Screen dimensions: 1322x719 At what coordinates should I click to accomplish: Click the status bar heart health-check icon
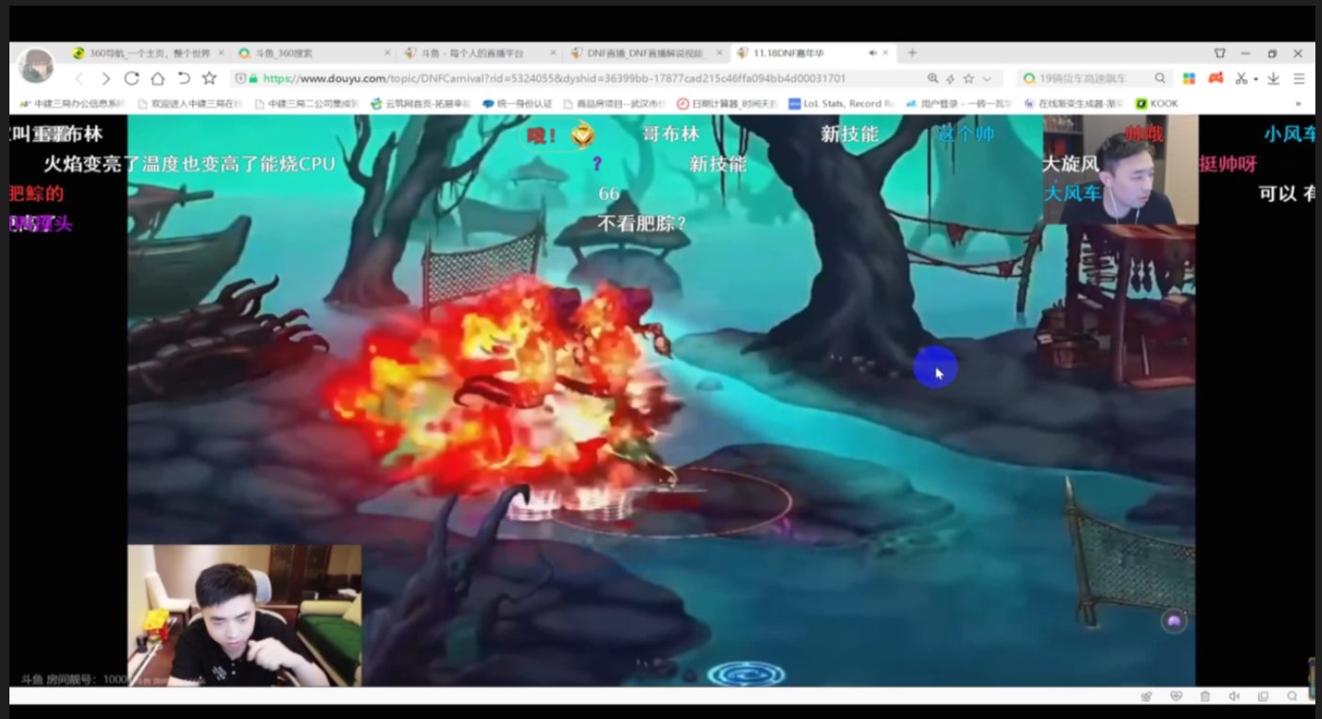point(1175,696)
